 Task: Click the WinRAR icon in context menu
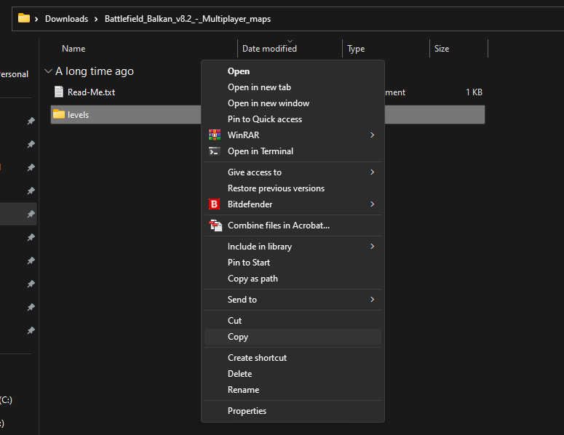[x=215, y=135]
